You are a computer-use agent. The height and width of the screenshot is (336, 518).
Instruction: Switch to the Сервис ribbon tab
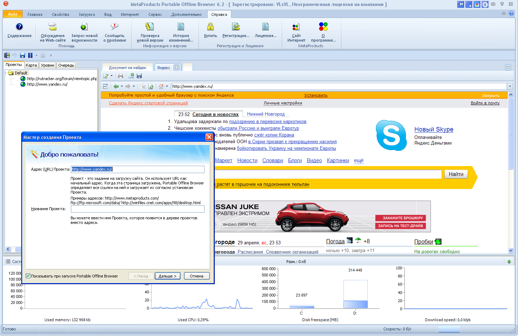[155, 14]
